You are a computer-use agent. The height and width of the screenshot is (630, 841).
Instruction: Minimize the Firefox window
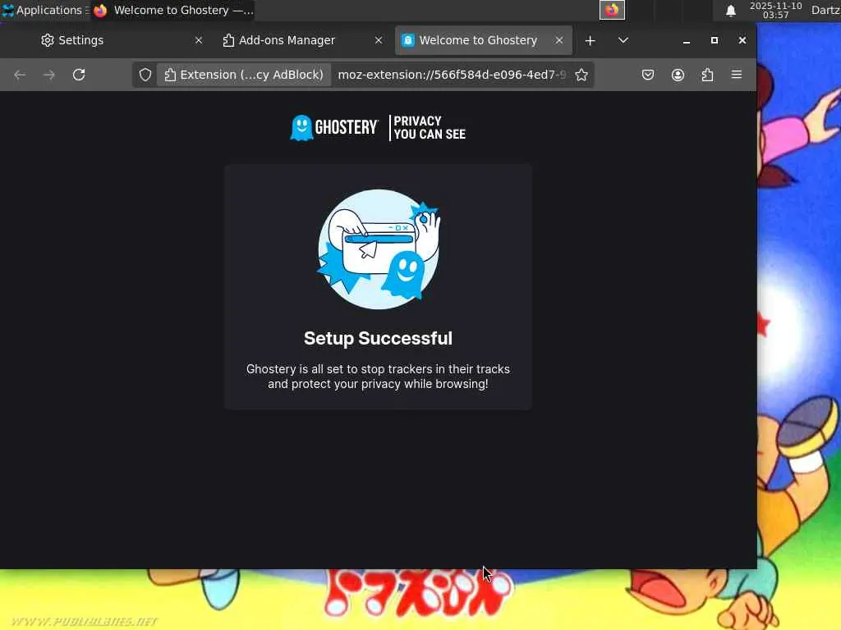point(687,41)
